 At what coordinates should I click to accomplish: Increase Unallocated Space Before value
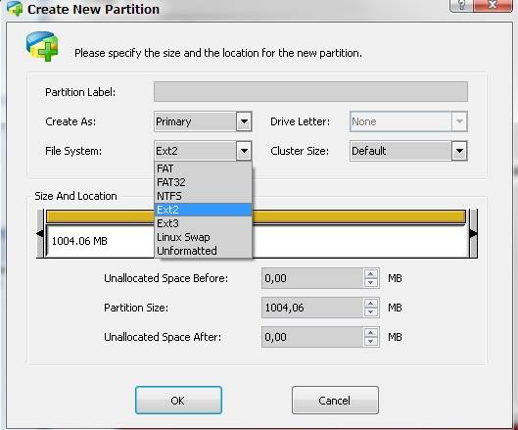(x=371, y=274)
